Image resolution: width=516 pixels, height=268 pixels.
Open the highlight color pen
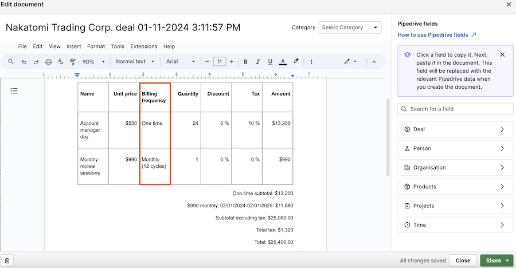[296, 61]
